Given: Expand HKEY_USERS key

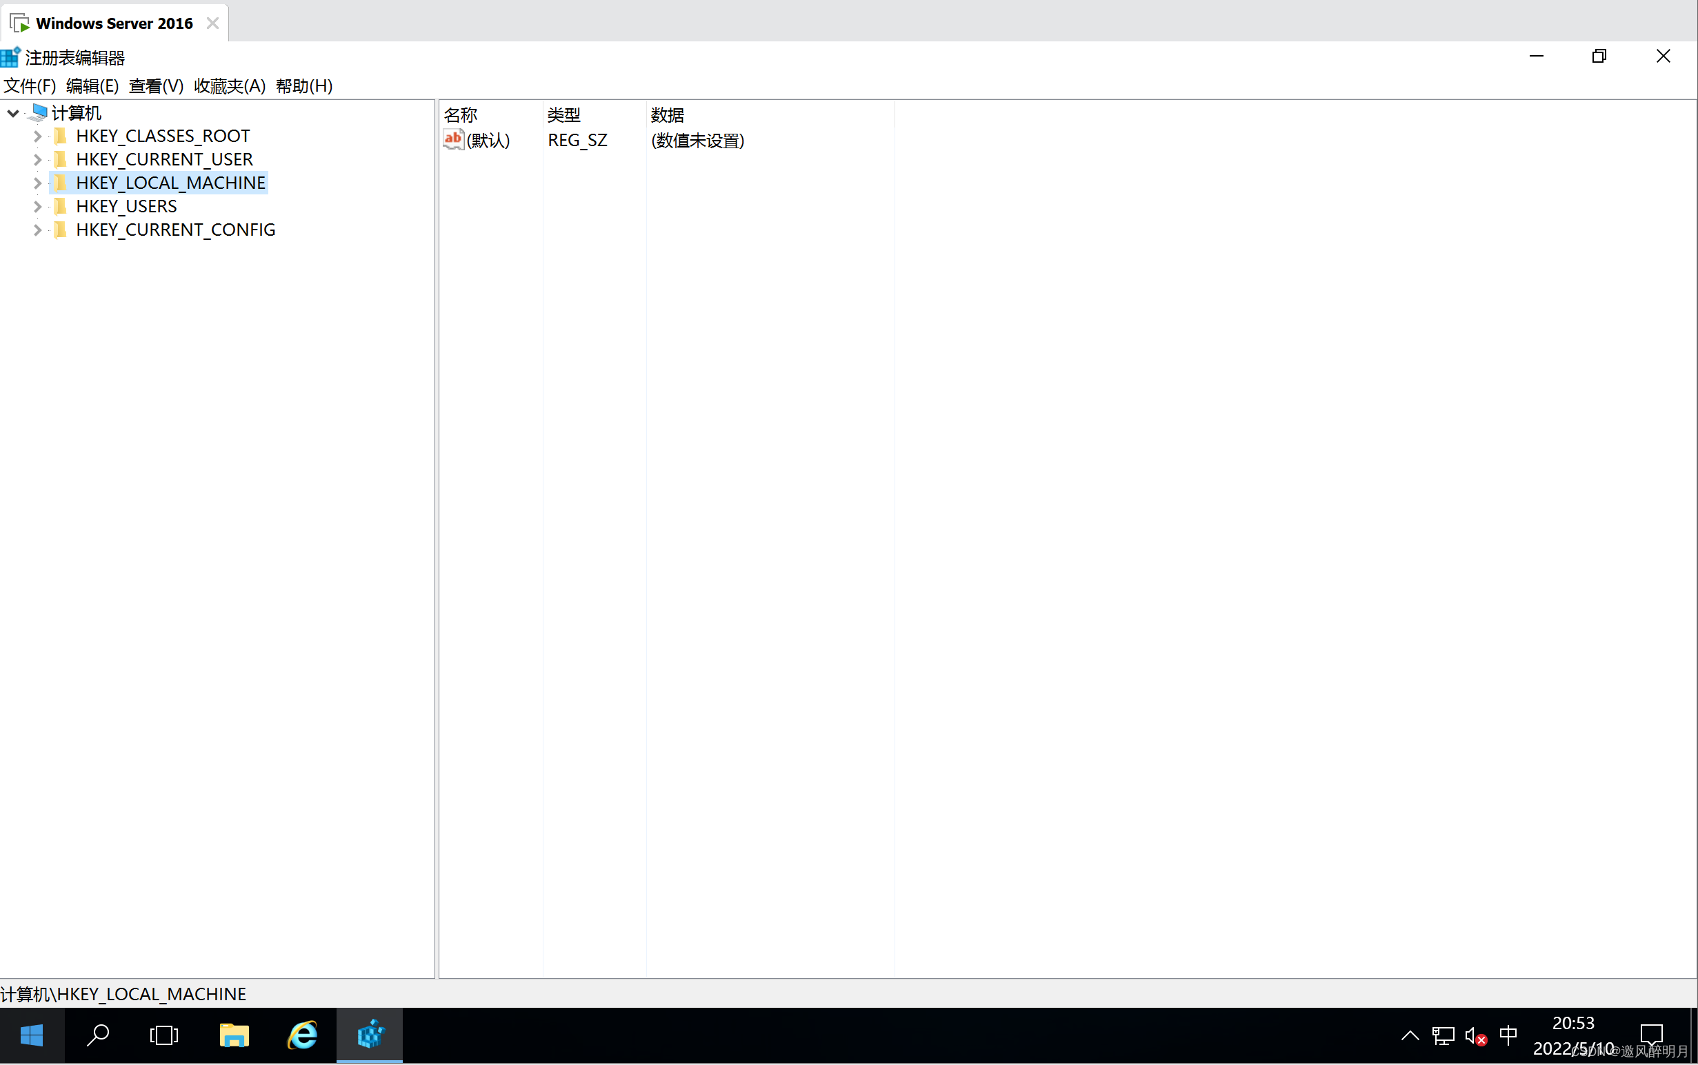Looking at the screenshot, I should pos(37,206).
